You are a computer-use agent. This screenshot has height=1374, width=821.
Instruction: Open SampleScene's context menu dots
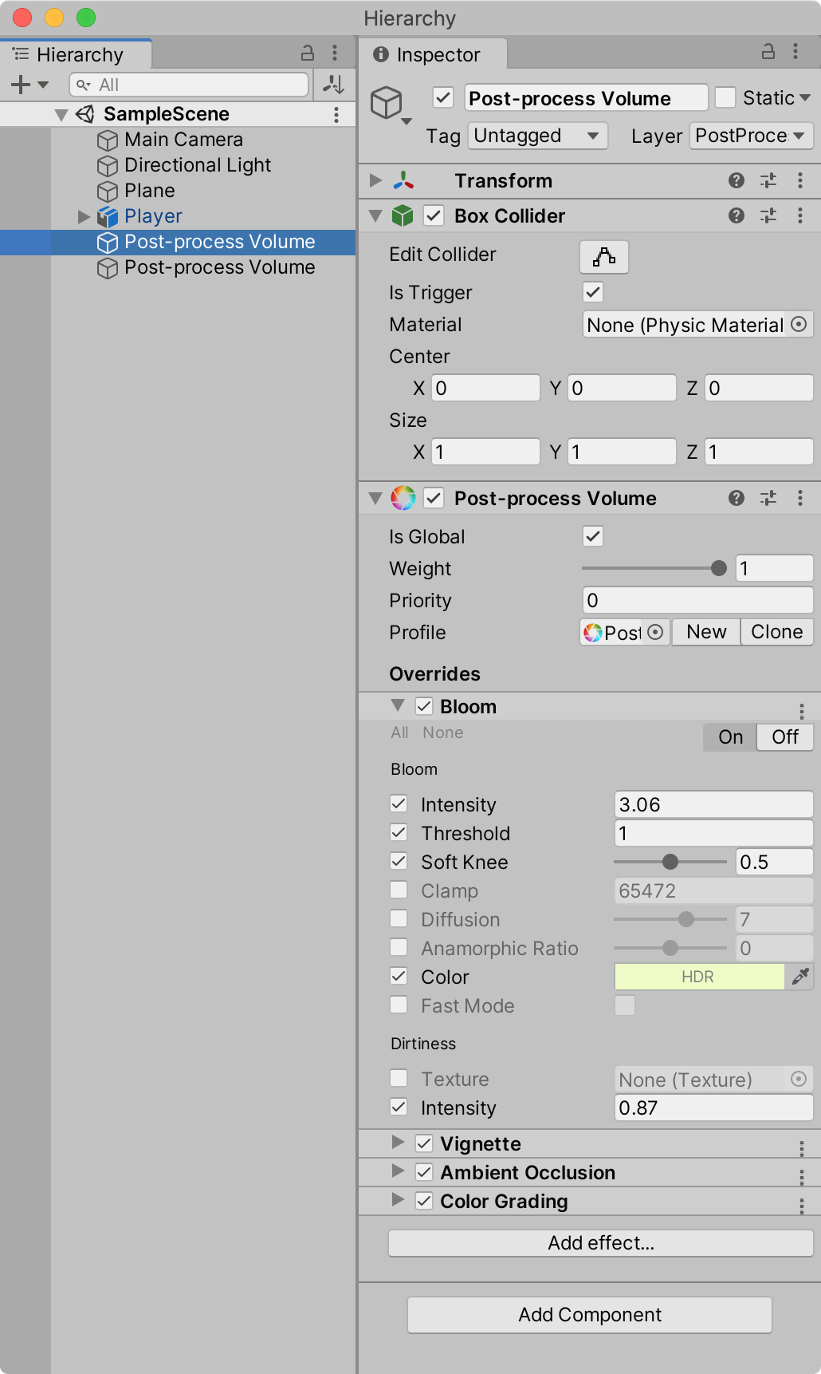(336, 114)
